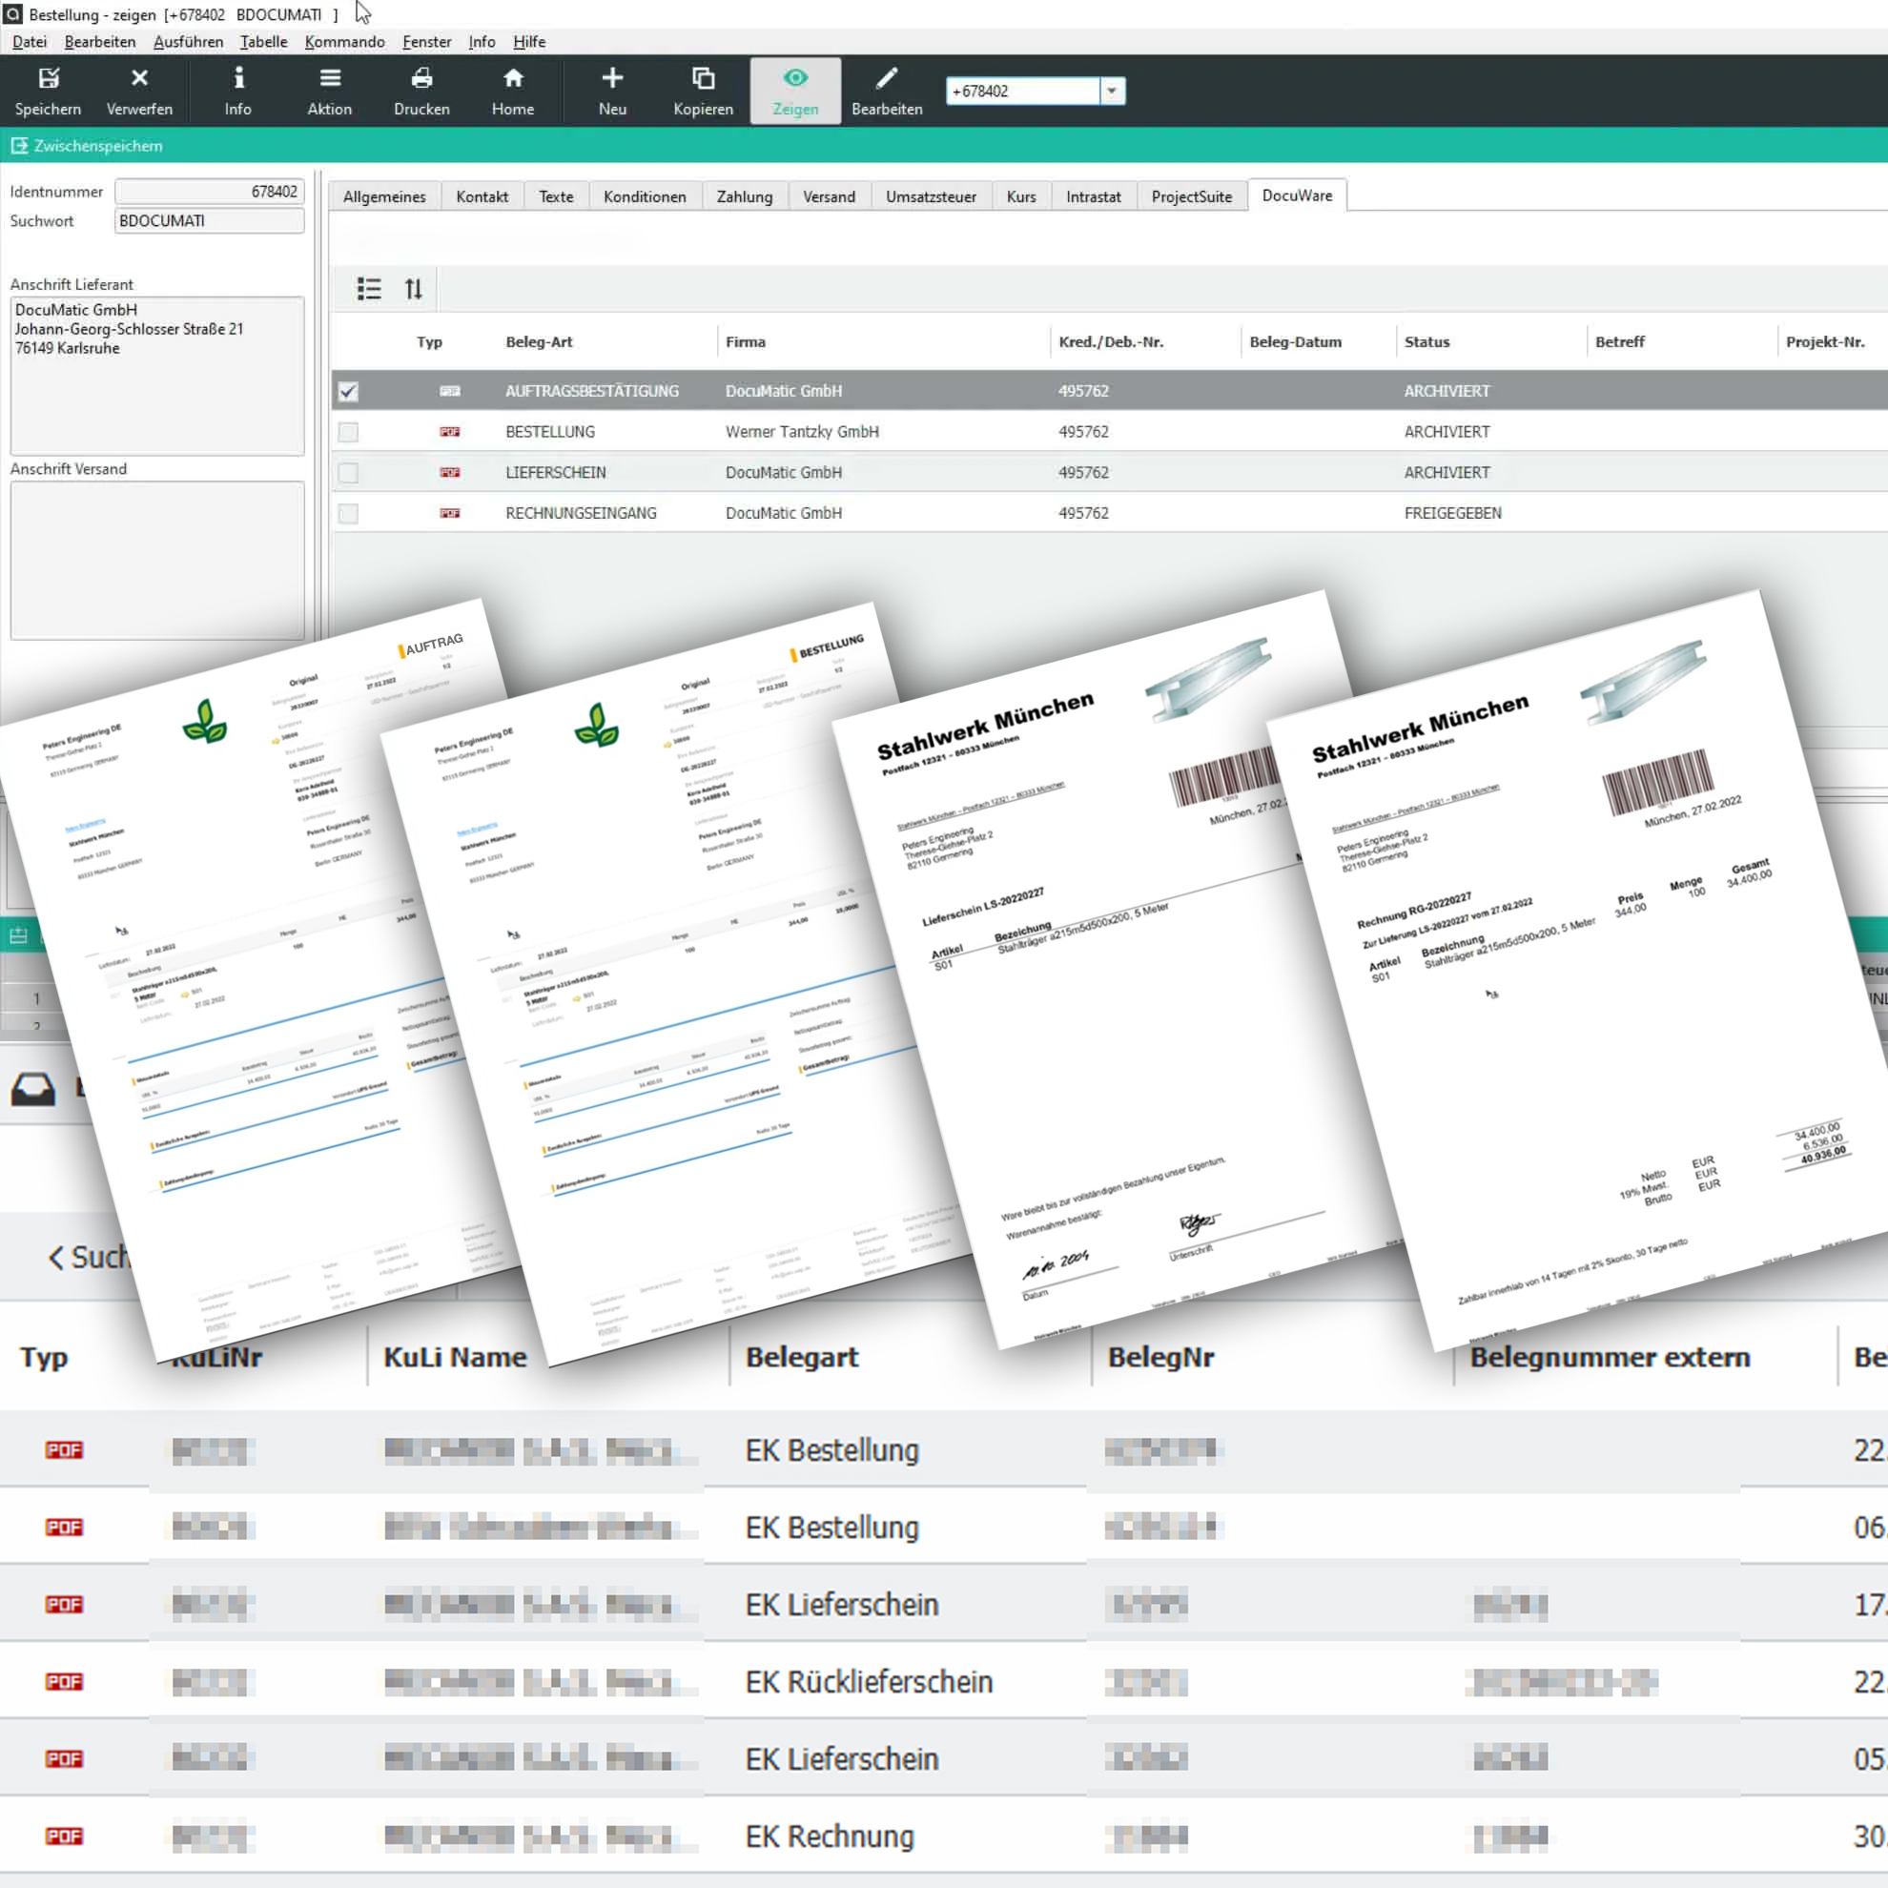Click the Kopieren copy icon

[703, 79]
